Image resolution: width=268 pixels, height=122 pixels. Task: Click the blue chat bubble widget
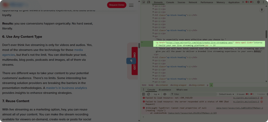tap(131, 61)
